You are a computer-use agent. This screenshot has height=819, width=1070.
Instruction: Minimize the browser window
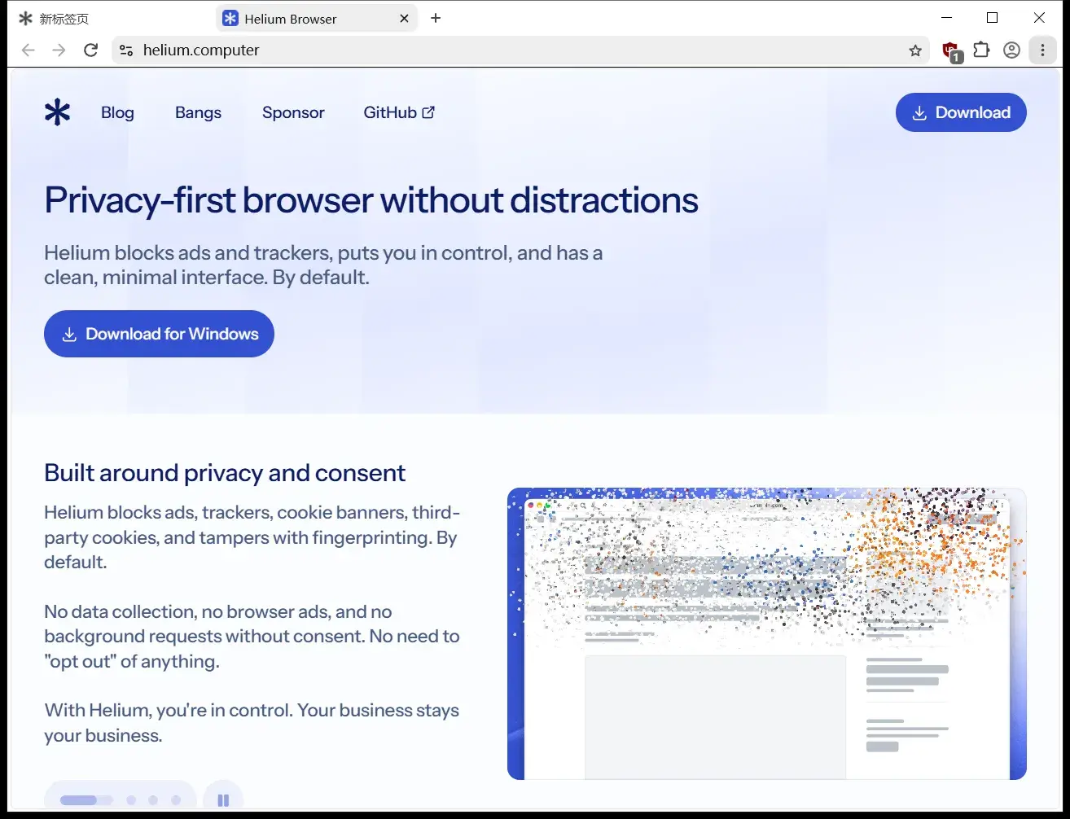[946, 18]
